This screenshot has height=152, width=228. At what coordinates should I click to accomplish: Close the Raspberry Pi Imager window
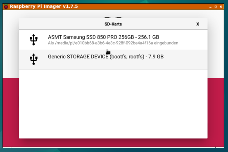[x=221, y=7]
